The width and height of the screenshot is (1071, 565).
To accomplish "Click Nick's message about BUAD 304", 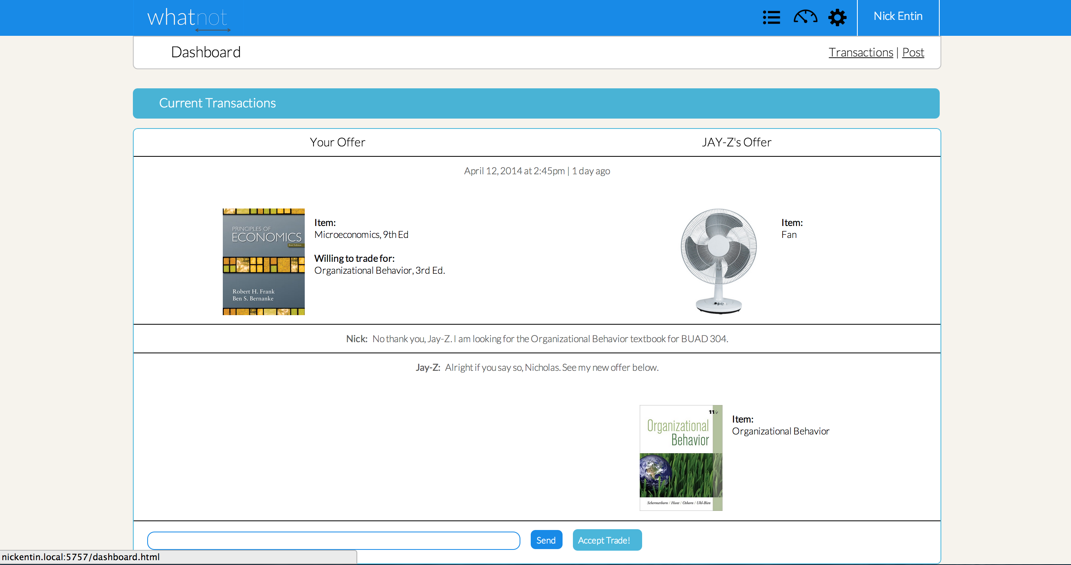I will pyautogui.click(x=550, y=339).
